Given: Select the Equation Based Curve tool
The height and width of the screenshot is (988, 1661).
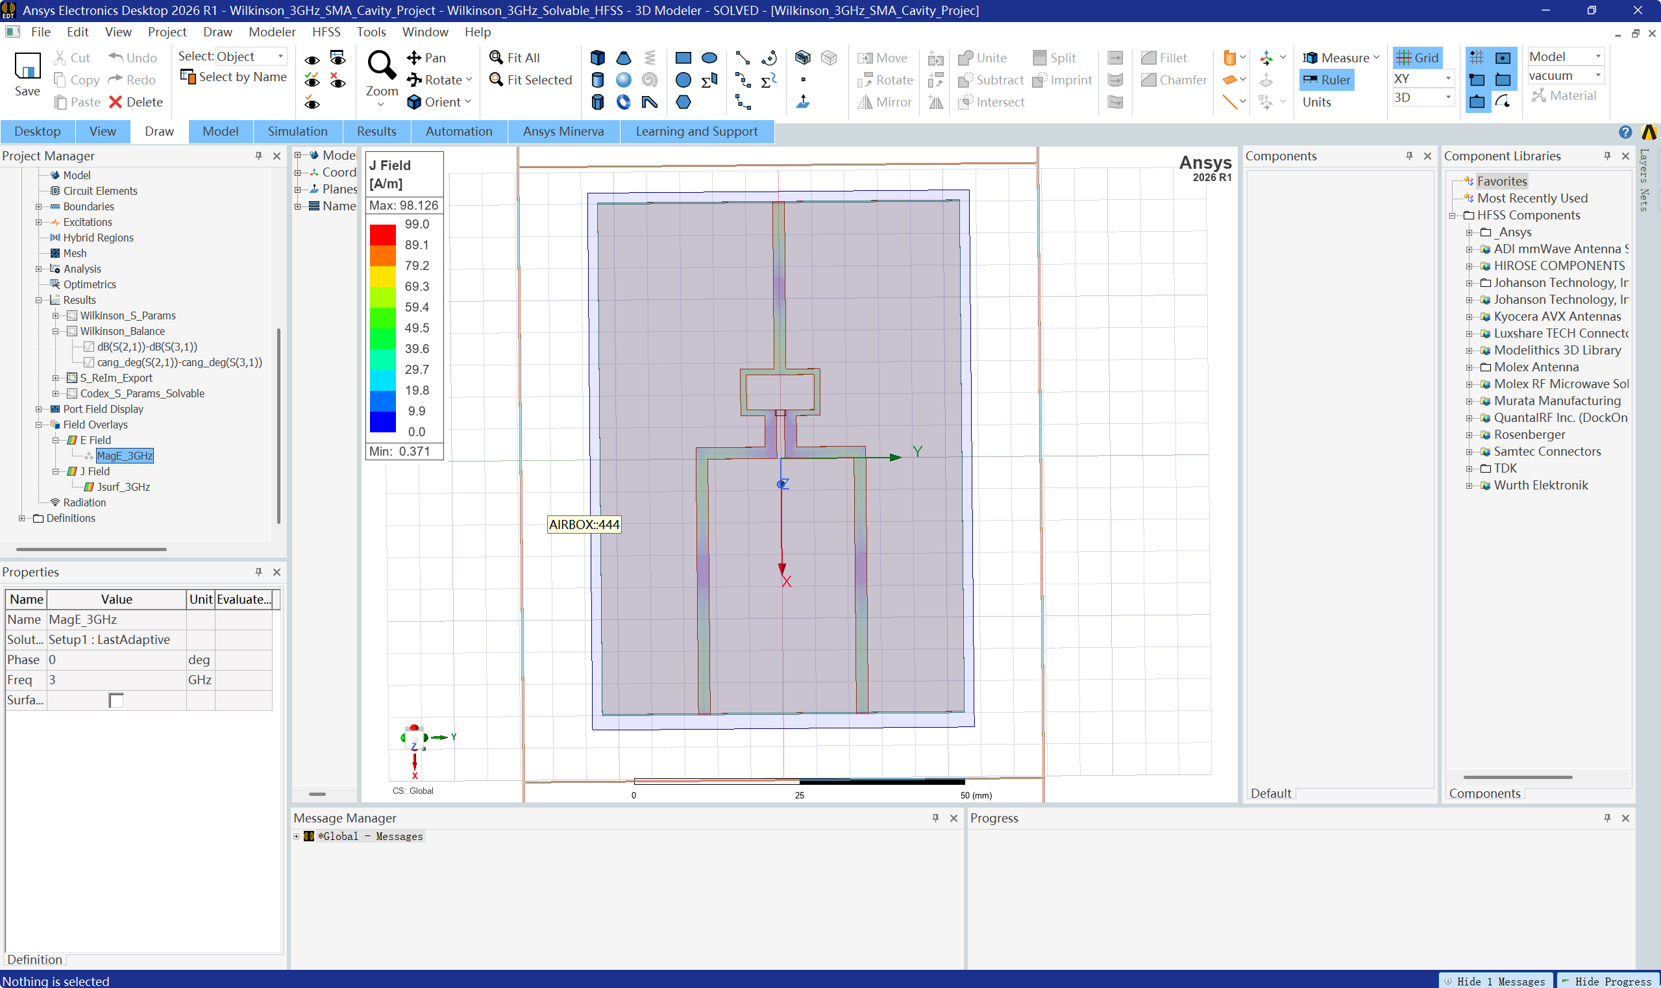Looking at the screenshot, I should click(x=769, y=80).
